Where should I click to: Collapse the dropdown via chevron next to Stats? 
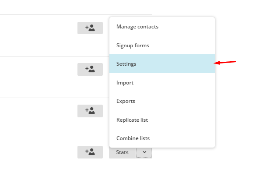144,152
